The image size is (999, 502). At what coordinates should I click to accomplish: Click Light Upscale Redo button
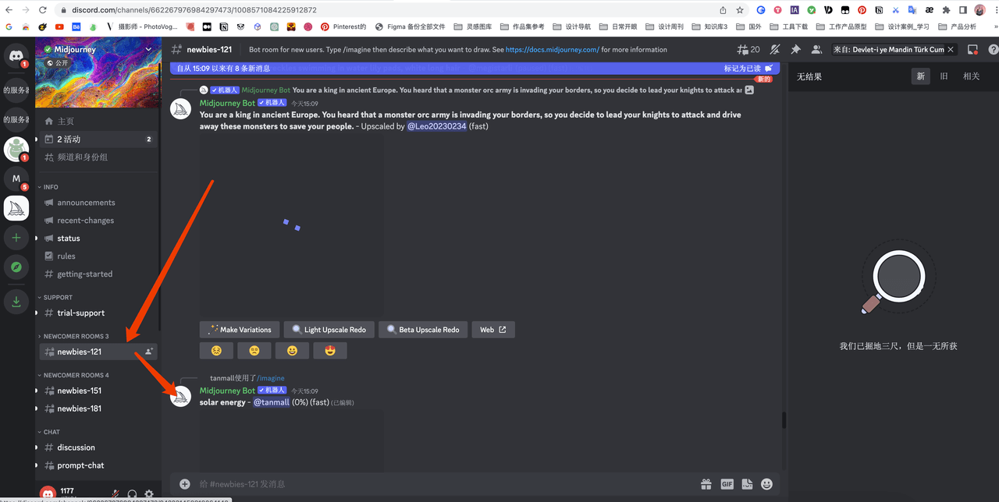coord(329,330)
